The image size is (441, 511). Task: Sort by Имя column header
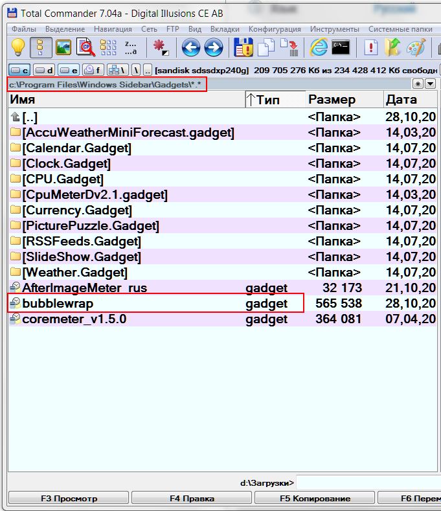(x=126, y=99)
